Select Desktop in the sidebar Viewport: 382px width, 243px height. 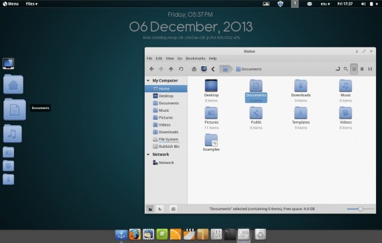click(x=166, y=96)
